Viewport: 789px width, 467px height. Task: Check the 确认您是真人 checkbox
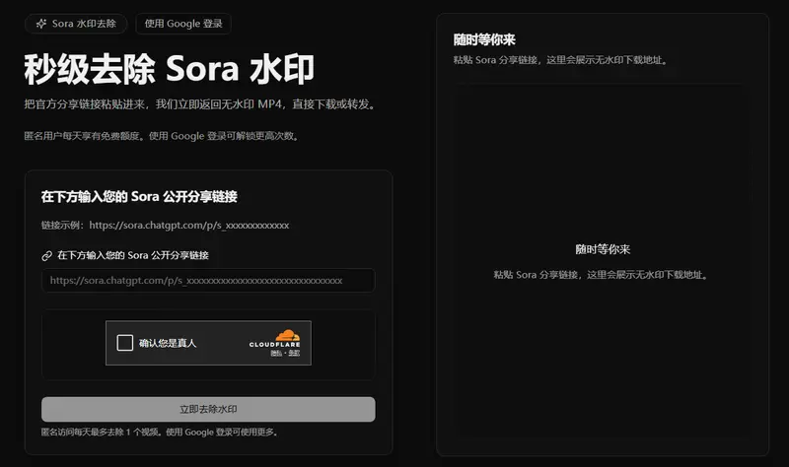point(125,343)
